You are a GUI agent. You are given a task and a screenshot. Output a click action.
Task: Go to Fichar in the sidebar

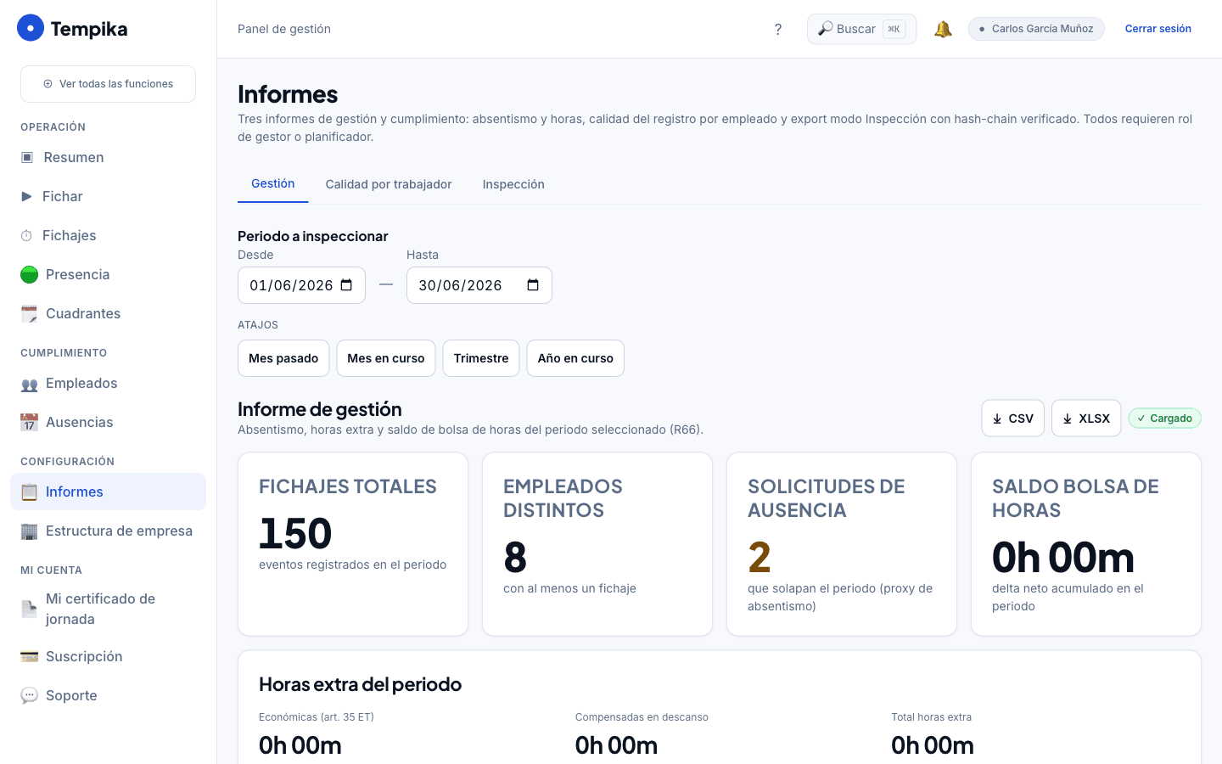pos(109,196)
